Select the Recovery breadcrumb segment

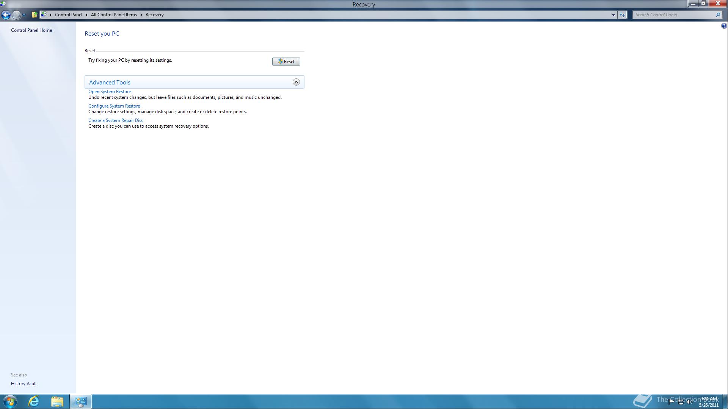(x=154, y=15)
